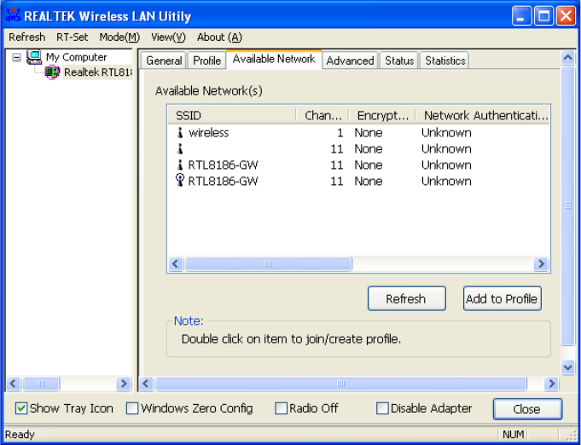Click the My Computer icon in tree
This screenshot has width=581, height=445.
point(34,57)
